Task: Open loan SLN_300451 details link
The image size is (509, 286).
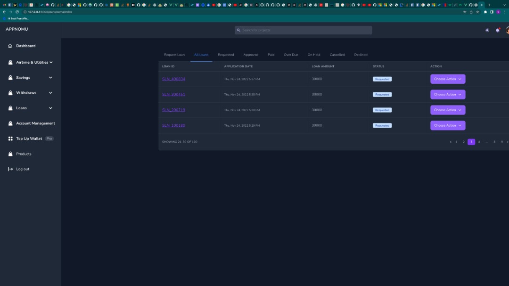Action: pos(172,94)
